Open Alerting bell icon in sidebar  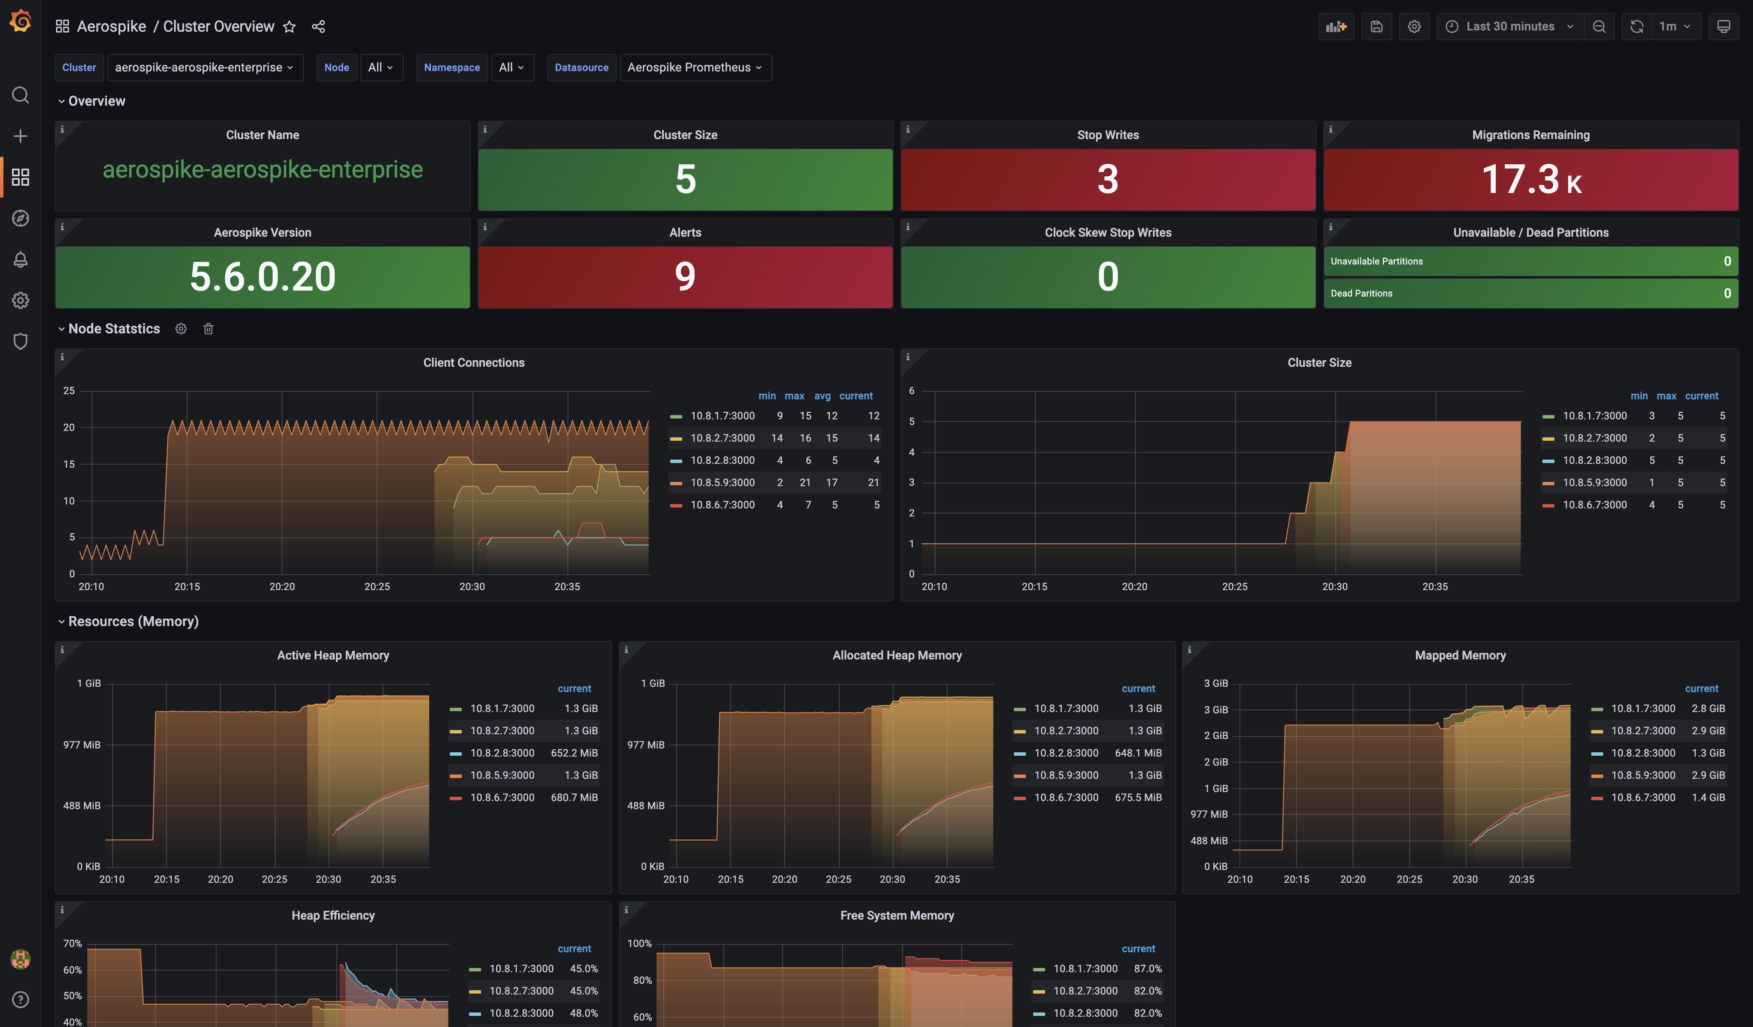(x=20, y=259)
